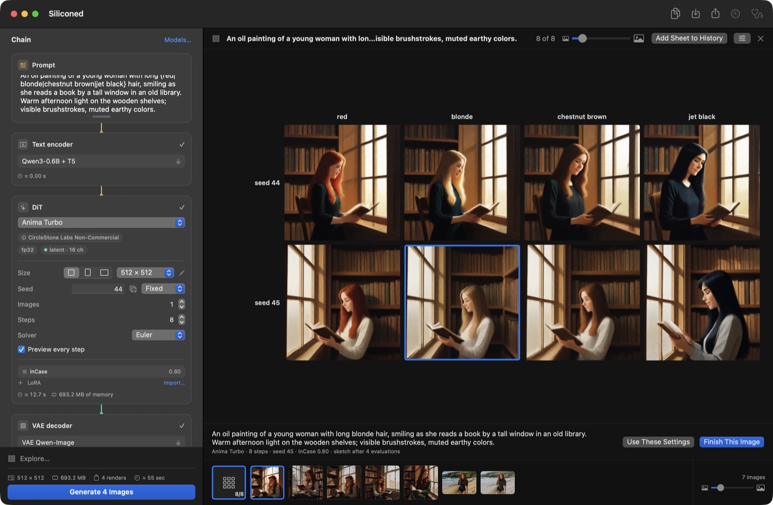Toggle the Text encoder block checkmark
The height and width of the screenshot is (505, 773).
(182, 144)
